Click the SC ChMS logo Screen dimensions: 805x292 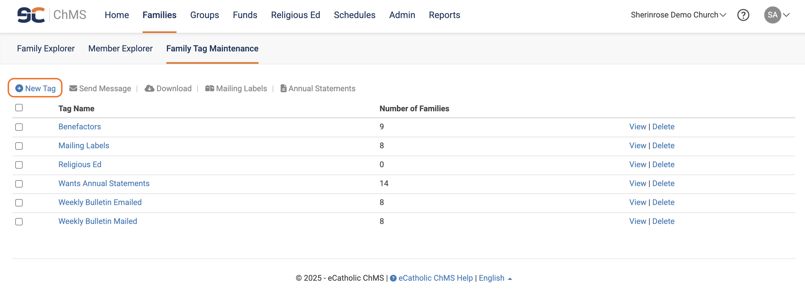(x=51, y=15)
